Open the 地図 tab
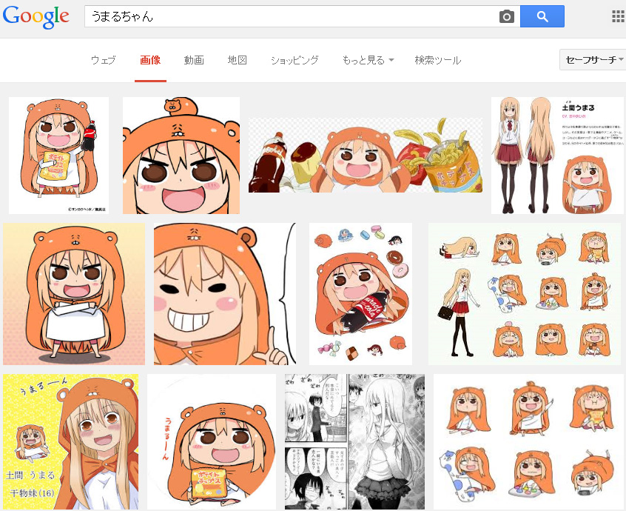The width and height of the screenshot is (626, 511). [237, 60]
